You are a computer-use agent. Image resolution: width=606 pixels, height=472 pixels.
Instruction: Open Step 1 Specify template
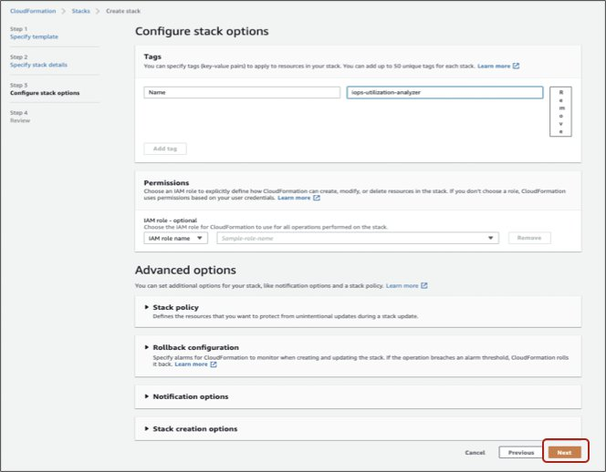click(34, 36)
